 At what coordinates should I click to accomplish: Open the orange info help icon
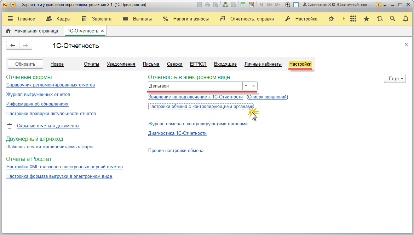coord(378,5)
